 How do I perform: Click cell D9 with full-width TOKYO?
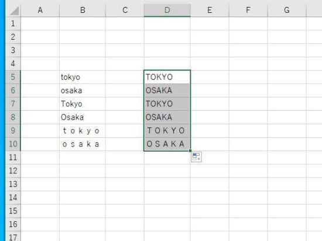coord(167,131)
